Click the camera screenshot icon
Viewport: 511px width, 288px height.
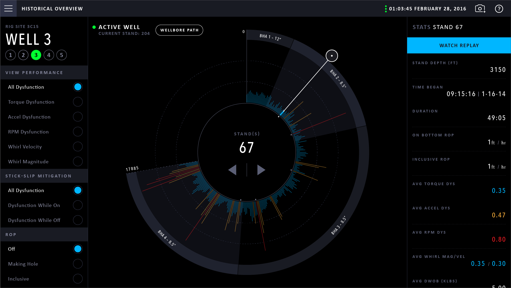(x=480, y=9)
